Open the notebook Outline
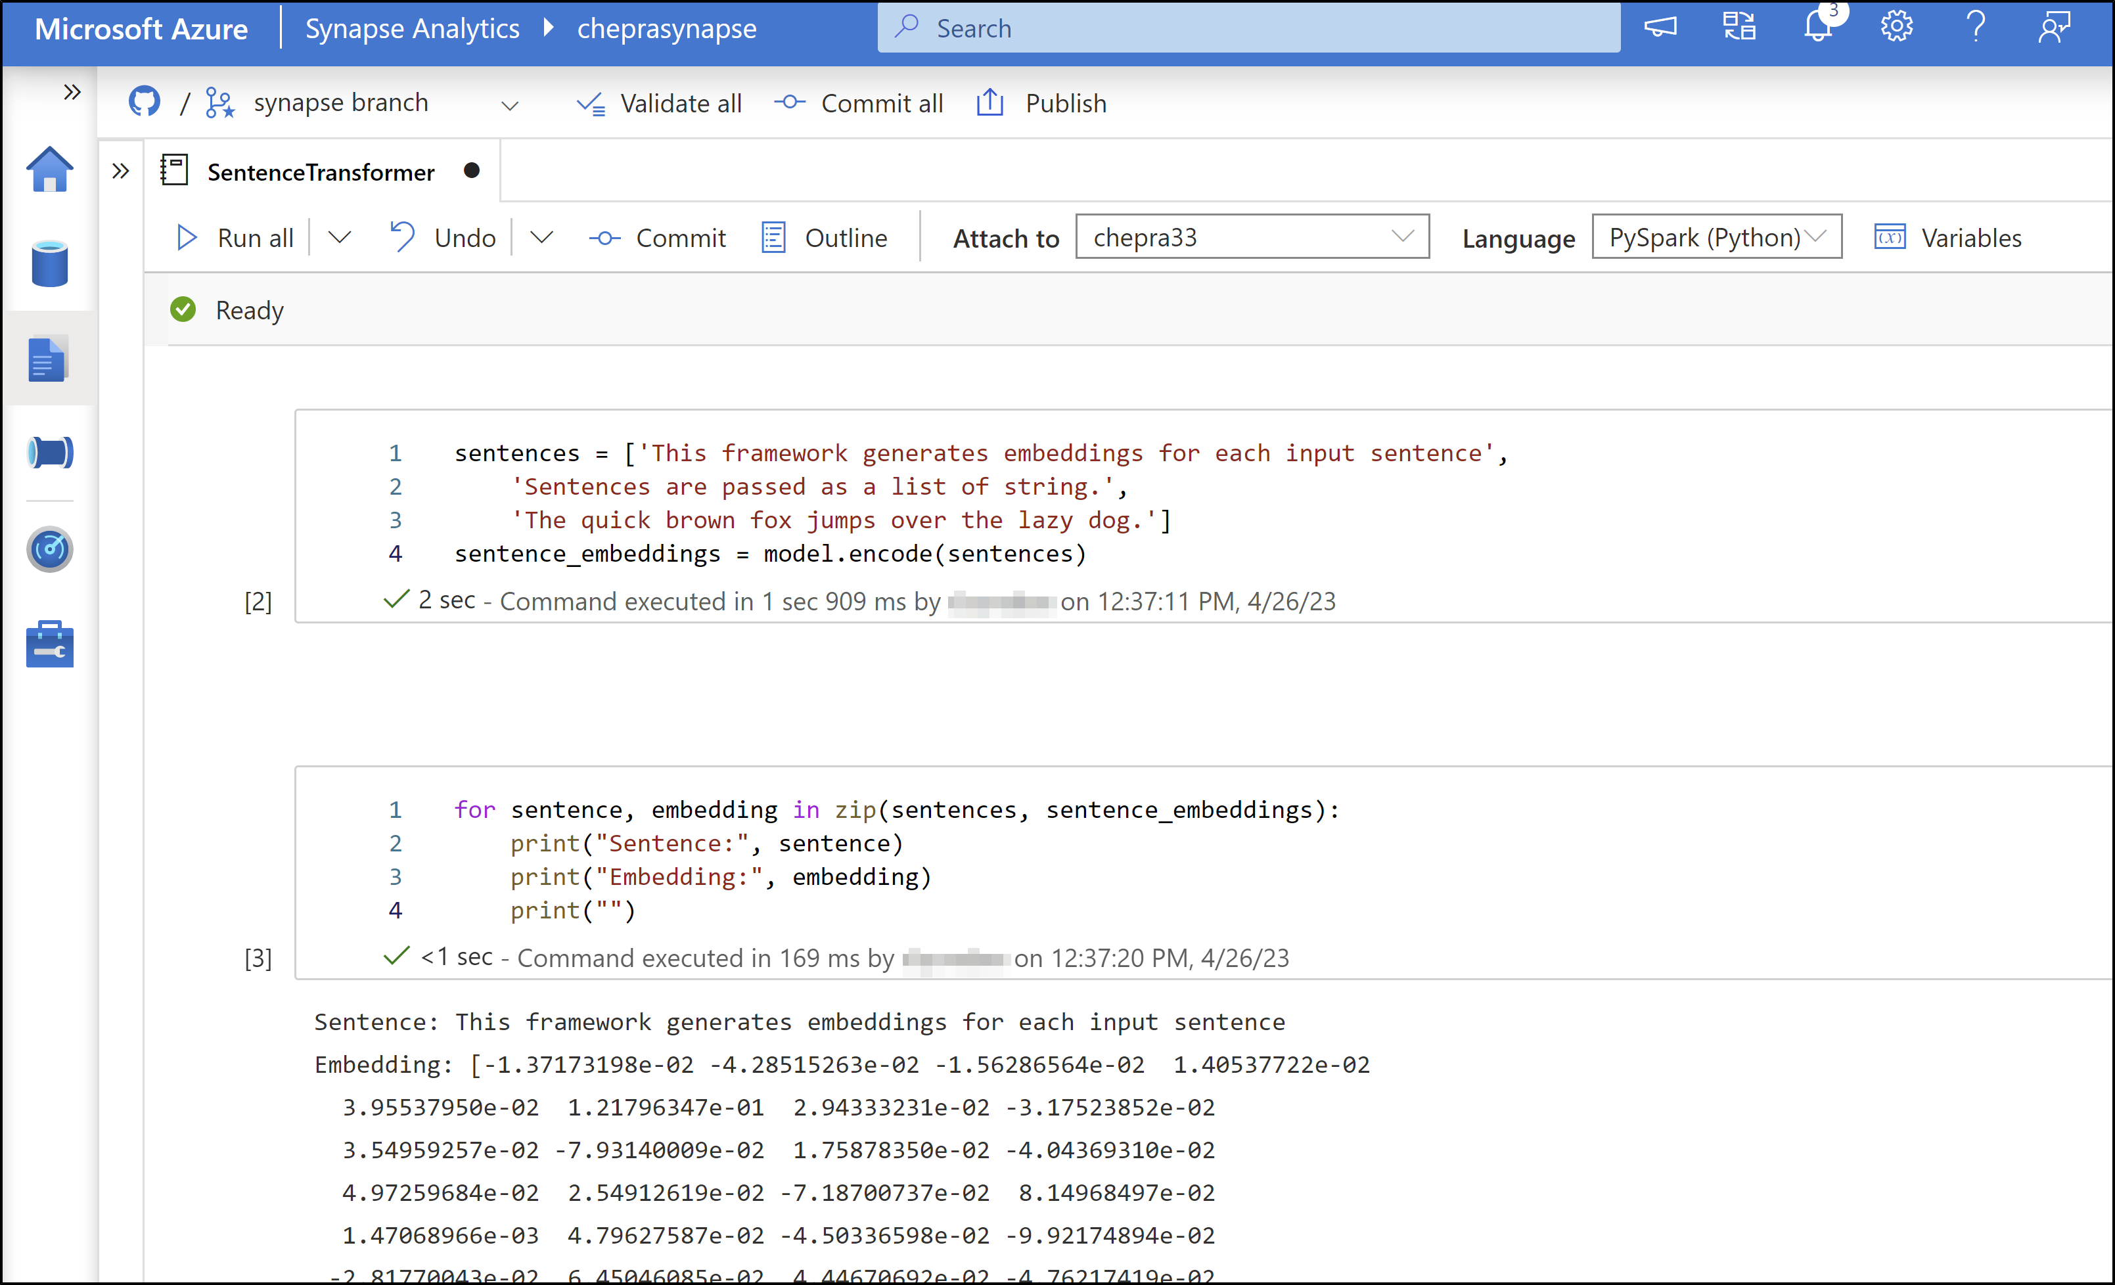The width and height of the screenshot is (2115, 1285). click(x=824, y=238)
